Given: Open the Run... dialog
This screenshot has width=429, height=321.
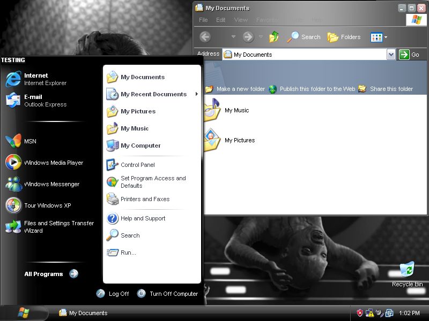Looking at the screenshot, I should (121, 253).
